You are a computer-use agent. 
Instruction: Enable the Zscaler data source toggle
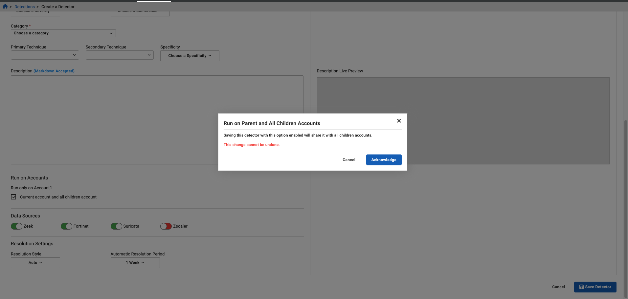coord(166,226)
